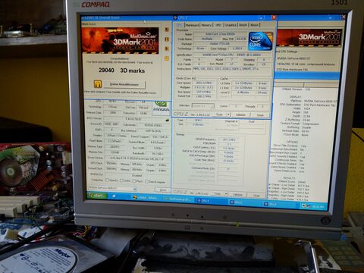The height and width of the screenshot is (273, 364).
Task: Click the save disk icon in 3DMark window
Action: [167, 39]
